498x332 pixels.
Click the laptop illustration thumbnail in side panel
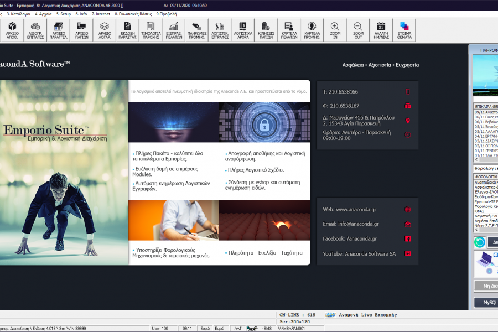point(486,263)
